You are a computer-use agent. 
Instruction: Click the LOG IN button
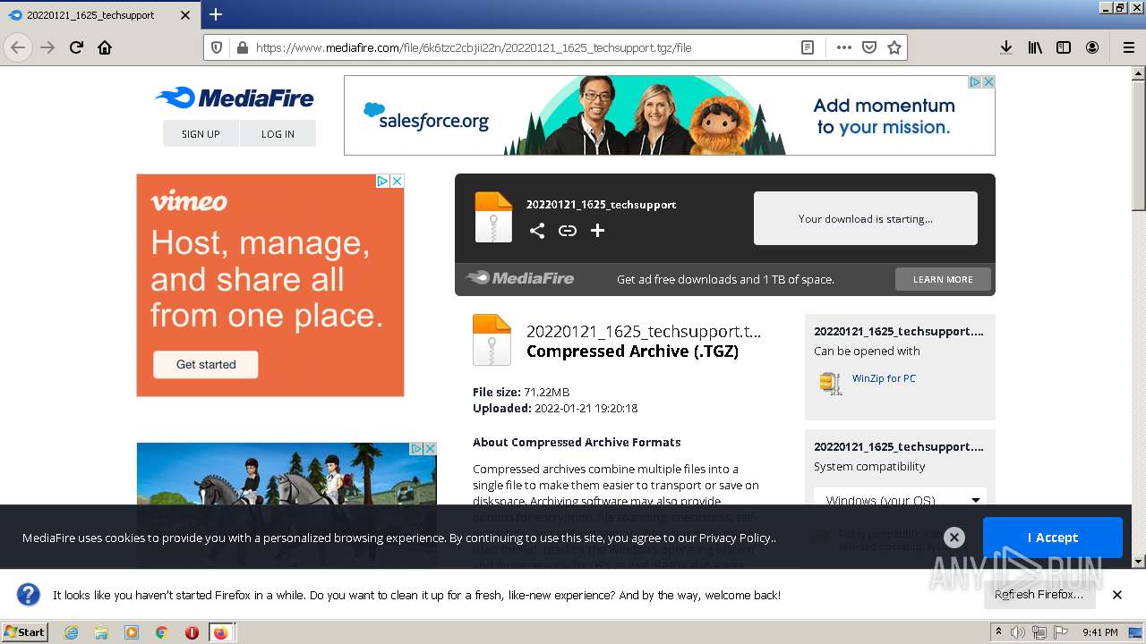(278, 133)
